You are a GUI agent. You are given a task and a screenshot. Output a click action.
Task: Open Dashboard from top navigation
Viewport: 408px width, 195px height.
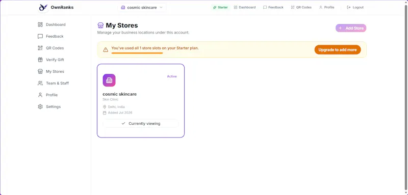(245, 8)
